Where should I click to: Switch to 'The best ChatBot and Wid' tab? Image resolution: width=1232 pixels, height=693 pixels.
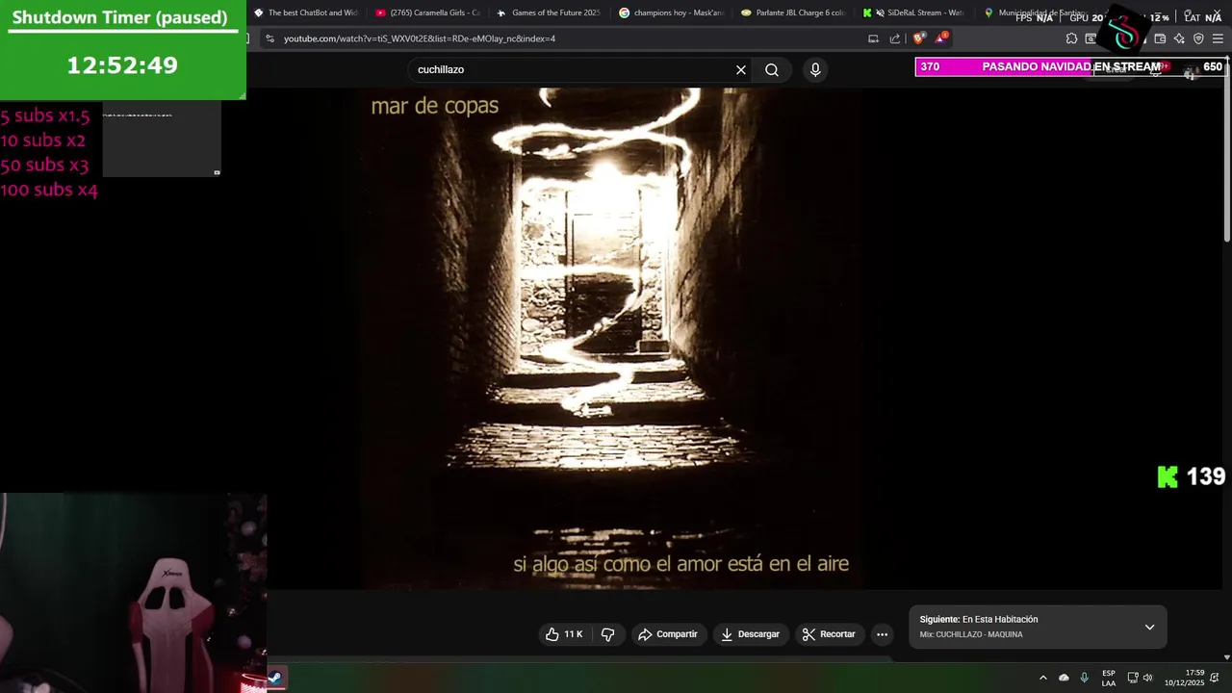click(x=306, y=13)
